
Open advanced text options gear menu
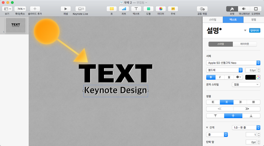pyautogui.click(x=238, y=77)
